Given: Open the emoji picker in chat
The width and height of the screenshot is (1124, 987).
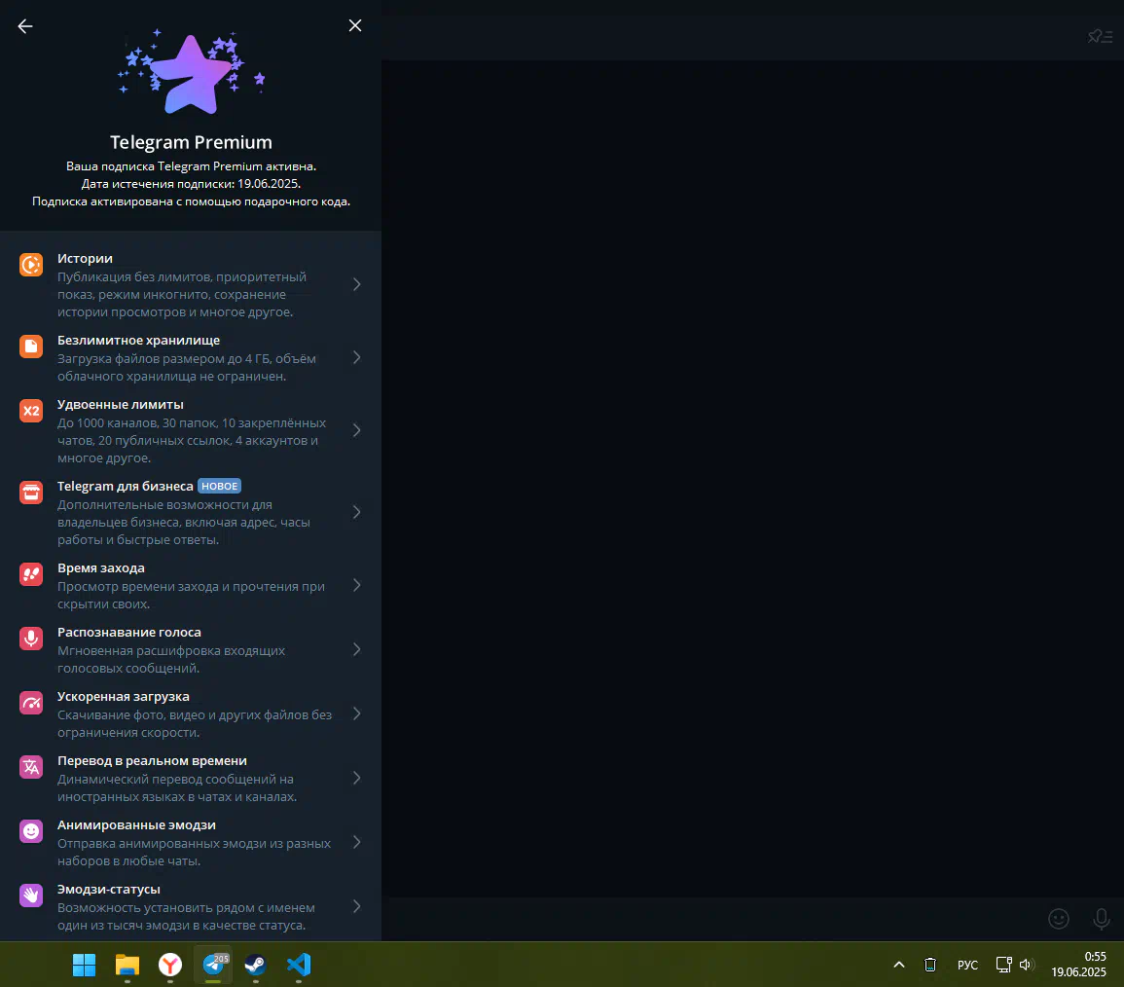Looking at the screenshot, I should (1059, 919).
